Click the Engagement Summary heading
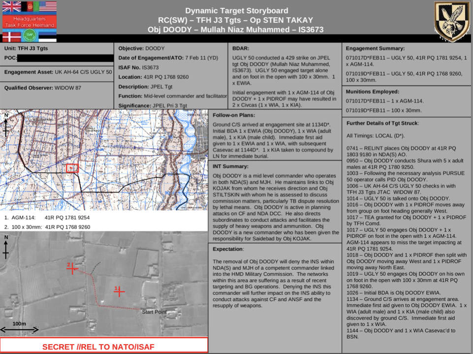473x354 pixels. (375, 48)
